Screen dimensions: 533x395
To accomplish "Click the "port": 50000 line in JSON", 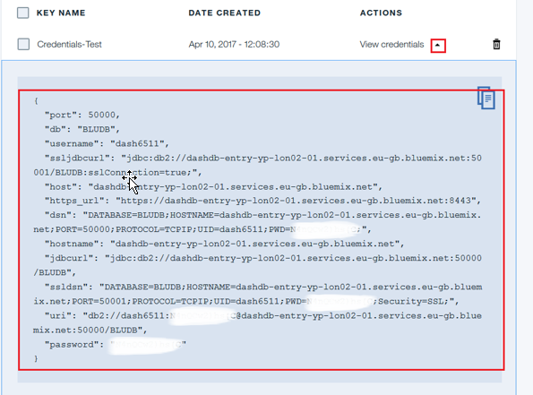I will coord(82,115).
